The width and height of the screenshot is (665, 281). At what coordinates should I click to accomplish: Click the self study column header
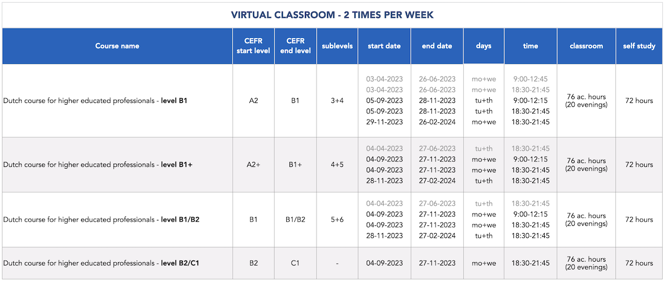[x=639, y=46]
